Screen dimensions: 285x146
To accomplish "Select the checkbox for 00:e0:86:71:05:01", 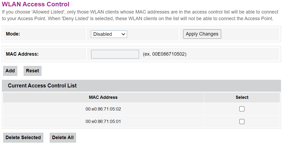I will [242, 122].
